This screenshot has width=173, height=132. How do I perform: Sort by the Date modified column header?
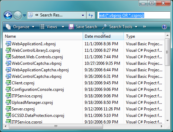click(103, 36)
